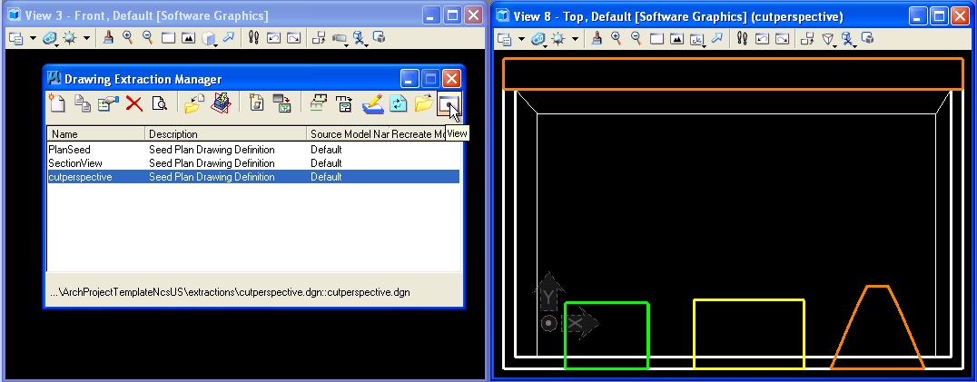
Task: Click description text in cutperspective row
Action: [x=212, y=177]
